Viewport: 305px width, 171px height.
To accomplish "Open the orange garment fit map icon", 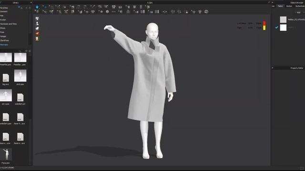I will [37, 33].
